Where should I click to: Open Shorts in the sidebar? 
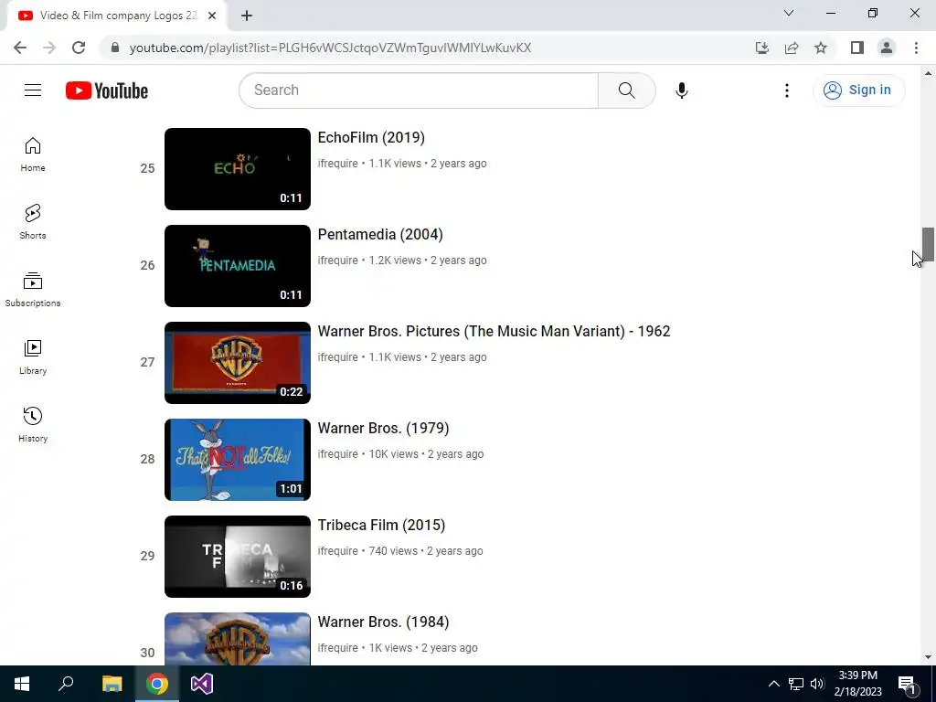coord(33,222)
